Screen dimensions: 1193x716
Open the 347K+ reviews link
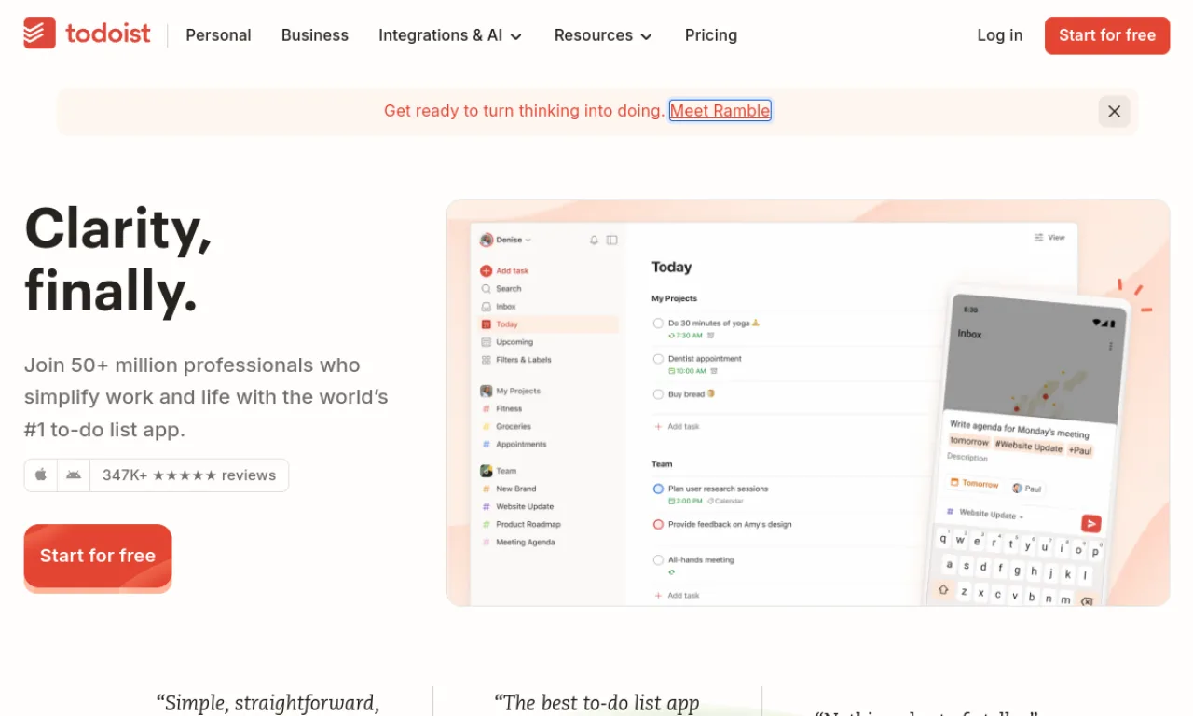point(189,475)
